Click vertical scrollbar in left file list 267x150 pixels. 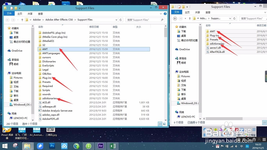(x=166, y=32)
